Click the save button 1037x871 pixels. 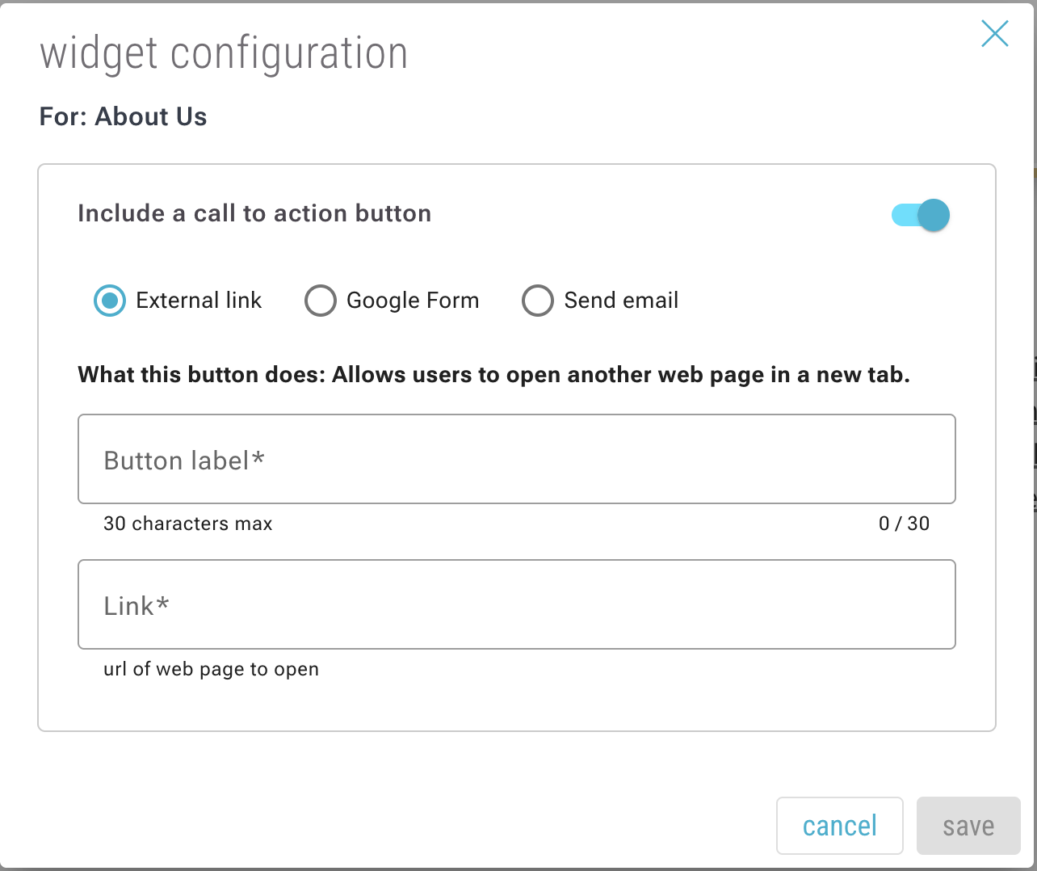point(968,826)
